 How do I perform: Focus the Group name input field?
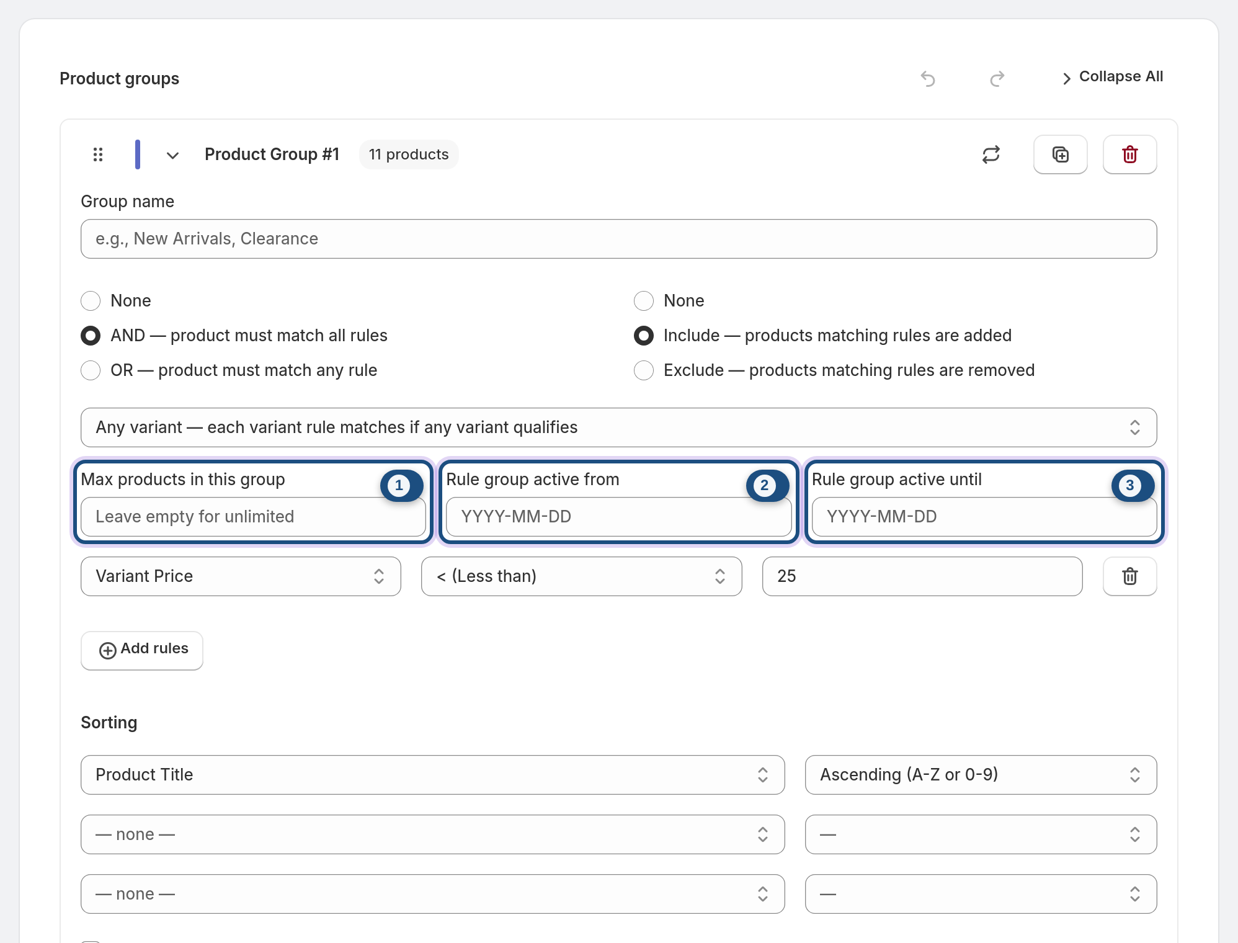619,239
